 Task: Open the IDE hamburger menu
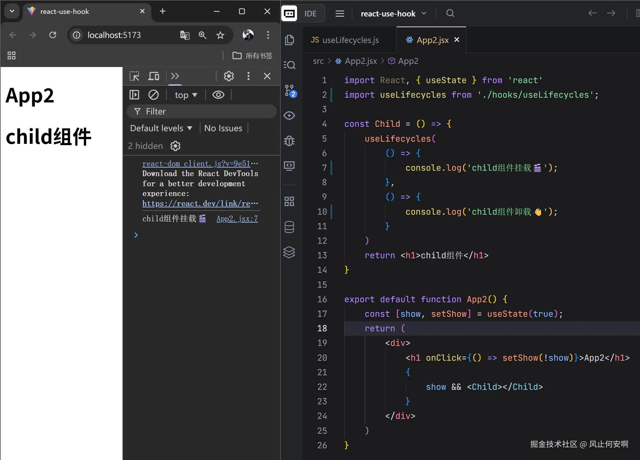(340, 14)
